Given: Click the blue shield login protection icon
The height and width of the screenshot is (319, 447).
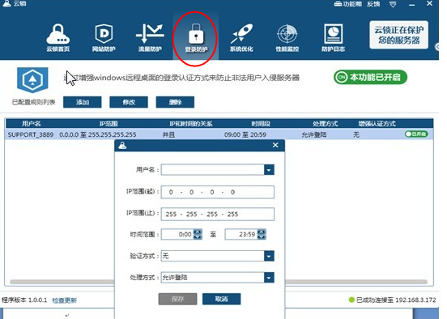Looking at the screenshot, I should tap(32, 80).
